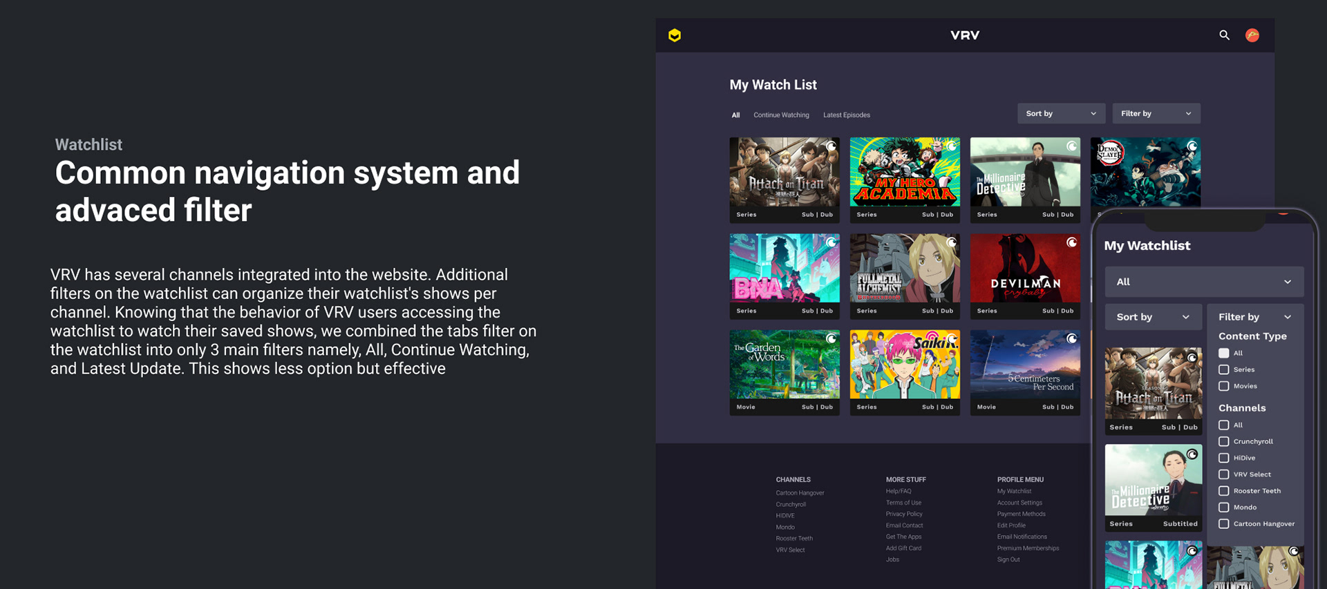Click watchlist icon on Devilman Crybaby card

[x=1071, y=242]
